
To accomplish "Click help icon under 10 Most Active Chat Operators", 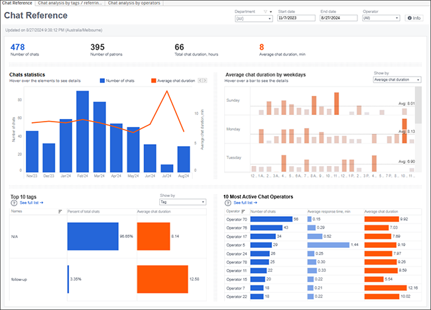I will pos(227,203).
